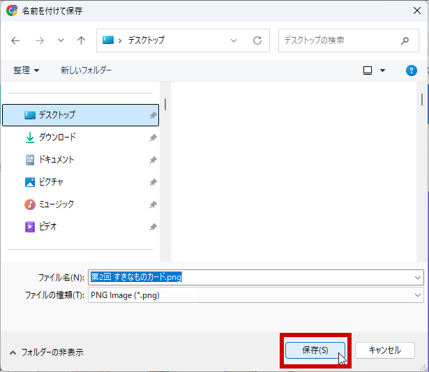Click pin icon beside ミュージック

(153, 204)
